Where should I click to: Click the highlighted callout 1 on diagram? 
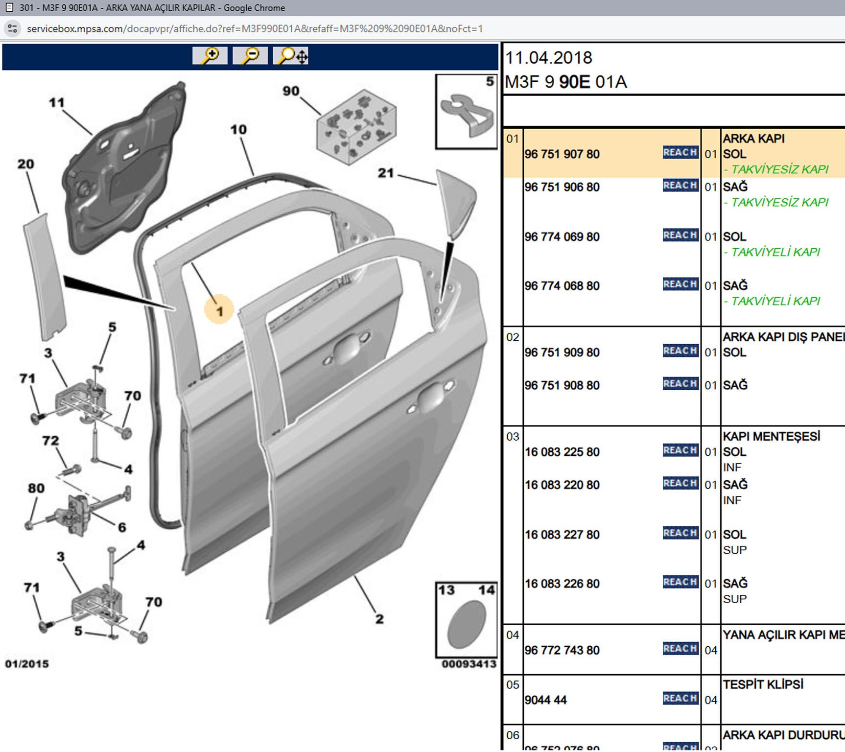(x=219, y=310)
